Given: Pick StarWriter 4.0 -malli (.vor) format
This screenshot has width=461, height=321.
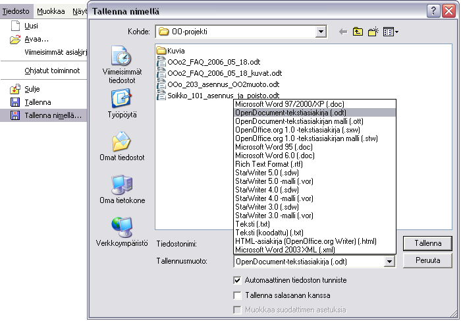Looking at the screenshot, I should (315, 198).
